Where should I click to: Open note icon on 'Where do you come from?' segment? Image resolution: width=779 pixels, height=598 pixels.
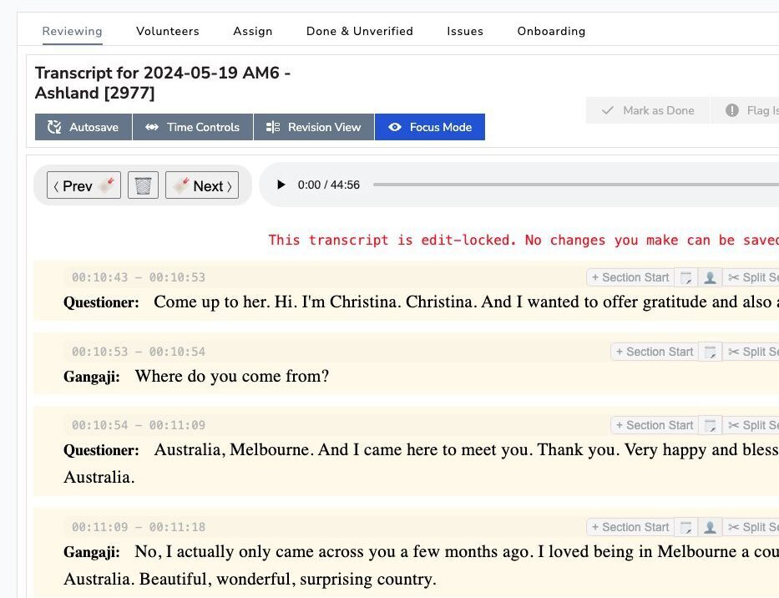pos(710,352)
